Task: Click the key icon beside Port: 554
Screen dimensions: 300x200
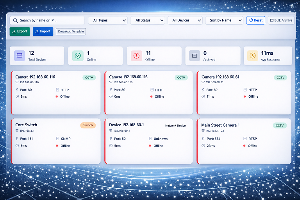Action: [203, 139]
